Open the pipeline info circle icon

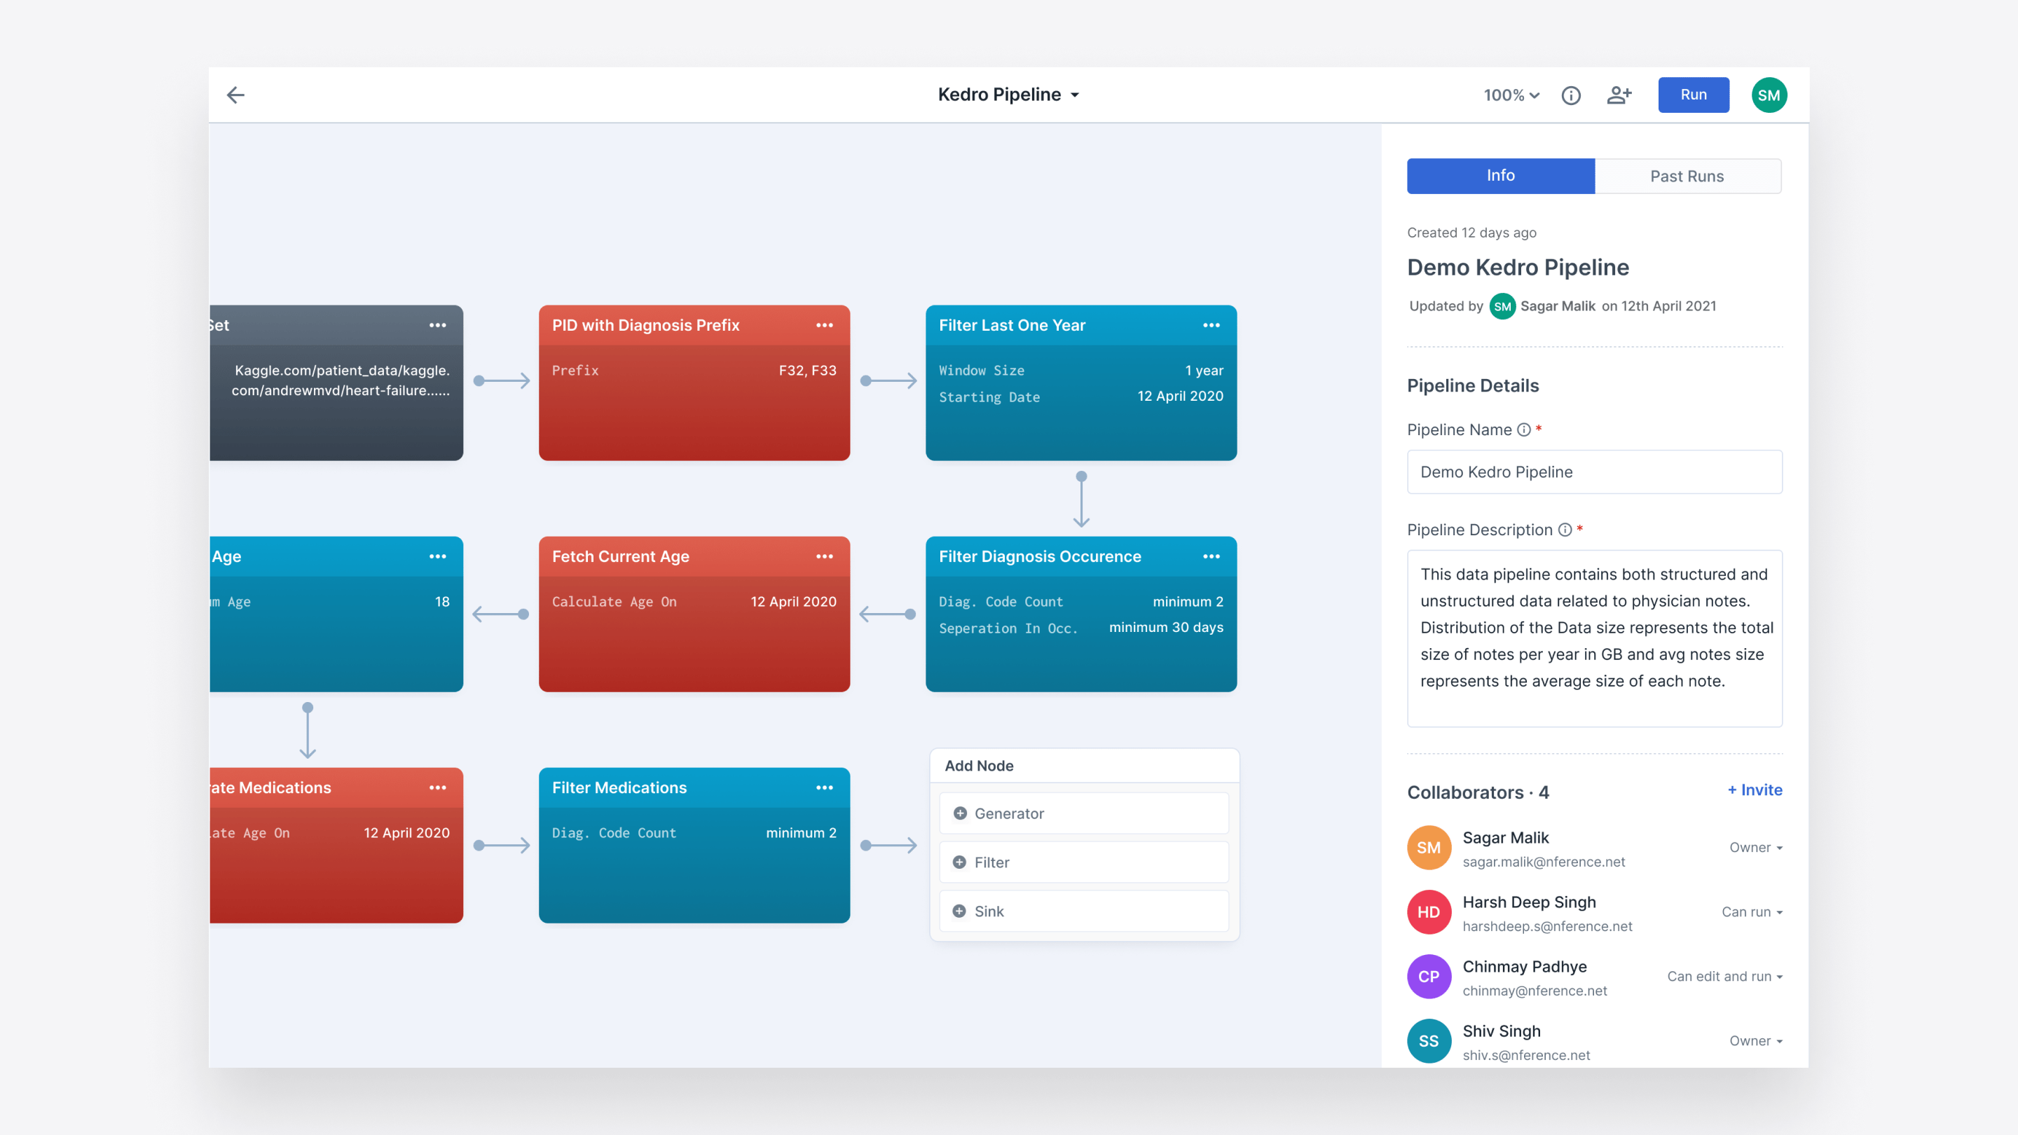[1571, 95]
